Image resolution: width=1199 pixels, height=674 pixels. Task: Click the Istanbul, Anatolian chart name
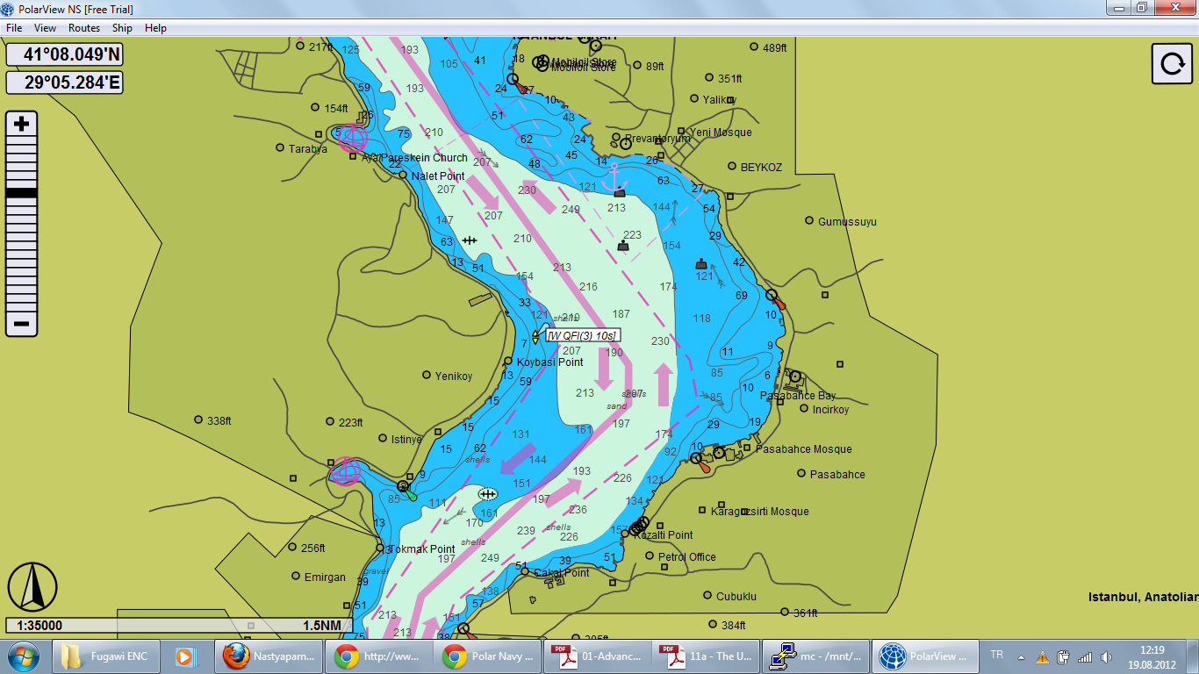[1143, 597]
